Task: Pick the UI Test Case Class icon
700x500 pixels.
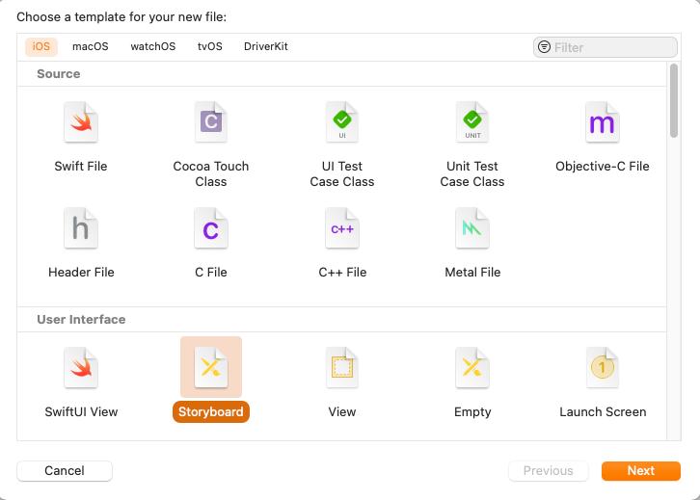Action: click(x=342, y=121)
